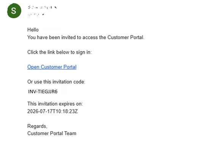
Task: Click the word 'invited' in first sentence
Action: (x=68, y=37)
